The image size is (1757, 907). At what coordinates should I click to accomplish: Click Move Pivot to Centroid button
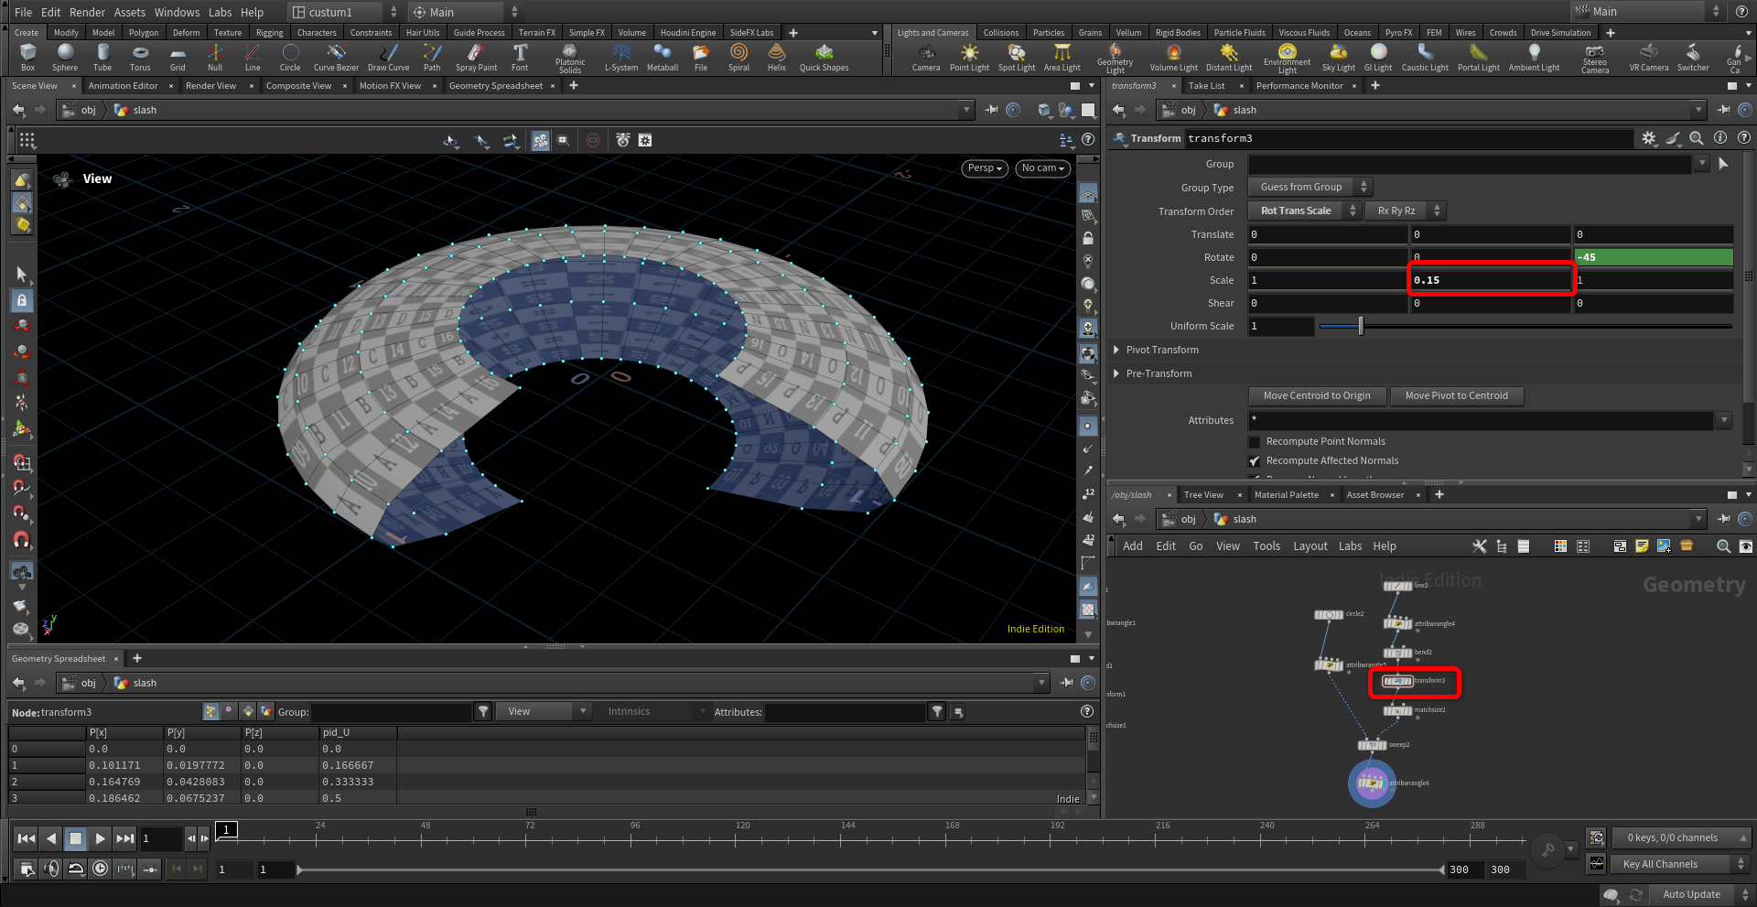tap(1456, 396)
